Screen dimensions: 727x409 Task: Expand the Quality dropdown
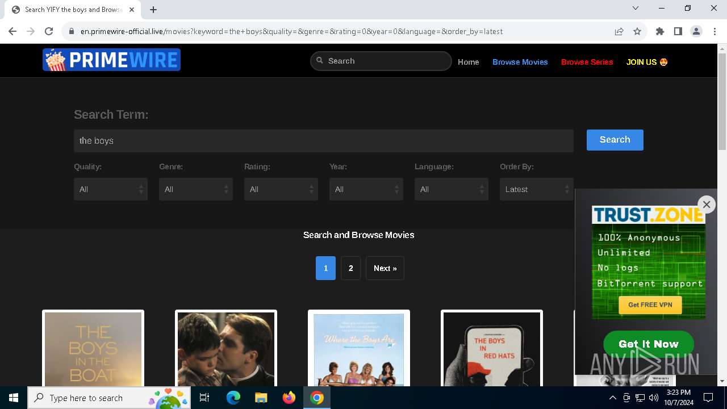point(111,189)
